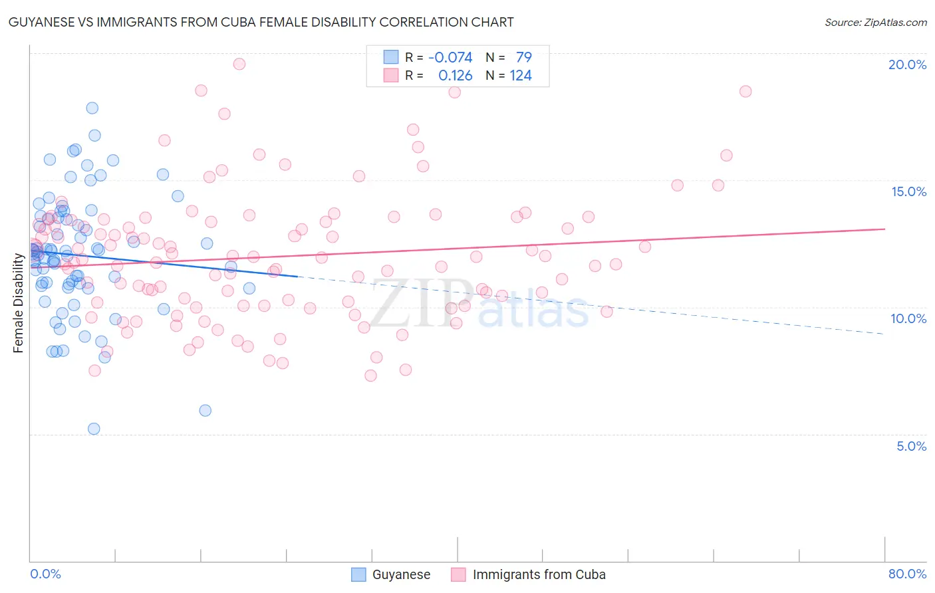
Task: Open the Source: ZipAtlas.com link
Action: tap(875, 22)
